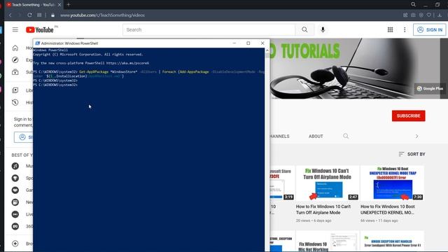448x252 pixels.
Task: Click the browser back arrow
Action: 10,15
